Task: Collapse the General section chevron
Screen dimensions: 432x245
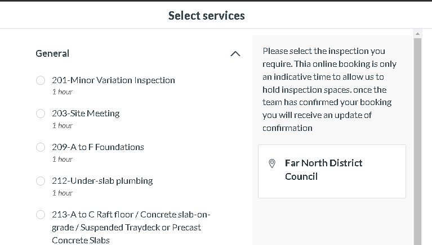Action: [235, 53]
